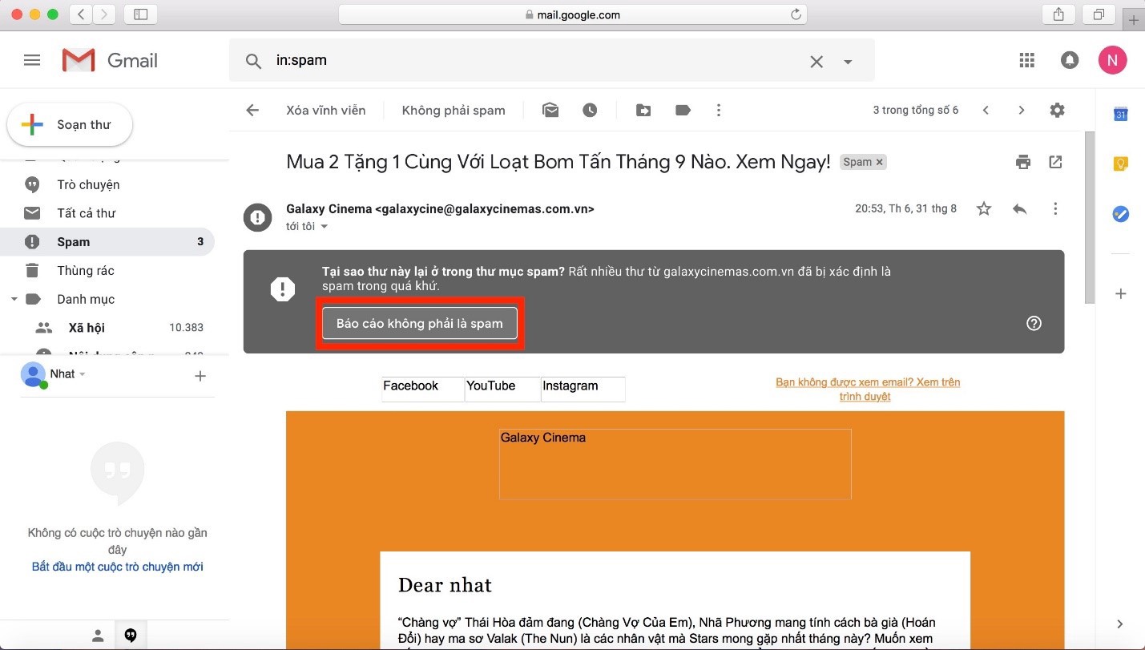Switch to Hangouts contacts tab icon
The image size is (1145, 650).
(x=98, y=636)
